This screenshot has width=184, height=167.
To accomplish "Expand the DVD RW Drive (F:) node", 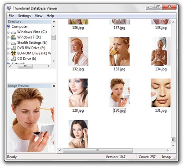I will [8, 48].
